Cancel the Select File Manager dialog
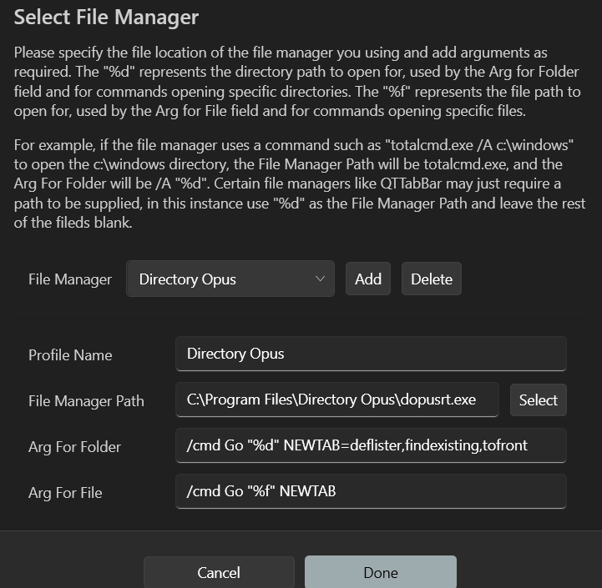Image resolution: width=602 pixels, height=588 pixels. tap(219, 573)
